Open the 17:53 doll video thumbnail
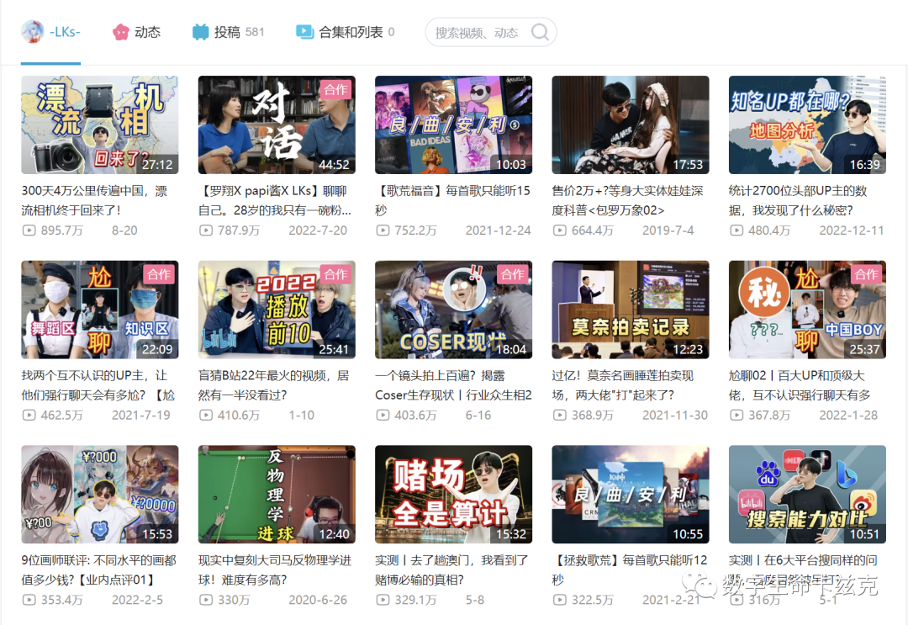Viewport: 908px width, 625px height. click(631, 124)
